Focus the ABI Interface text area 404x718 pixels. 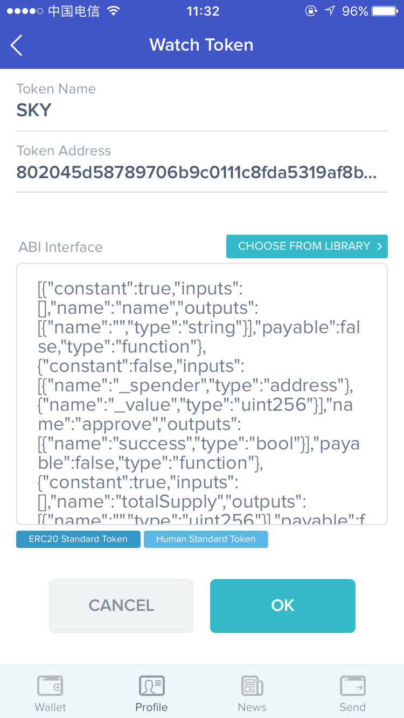coord(202,393)
